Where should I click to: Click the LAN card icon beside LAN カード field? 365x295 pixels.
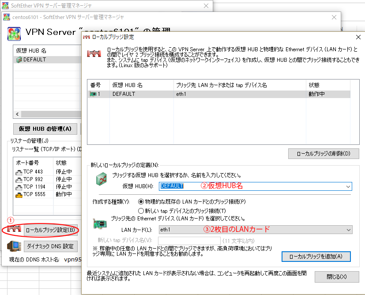pyautogui.click(x=100, y=224)
